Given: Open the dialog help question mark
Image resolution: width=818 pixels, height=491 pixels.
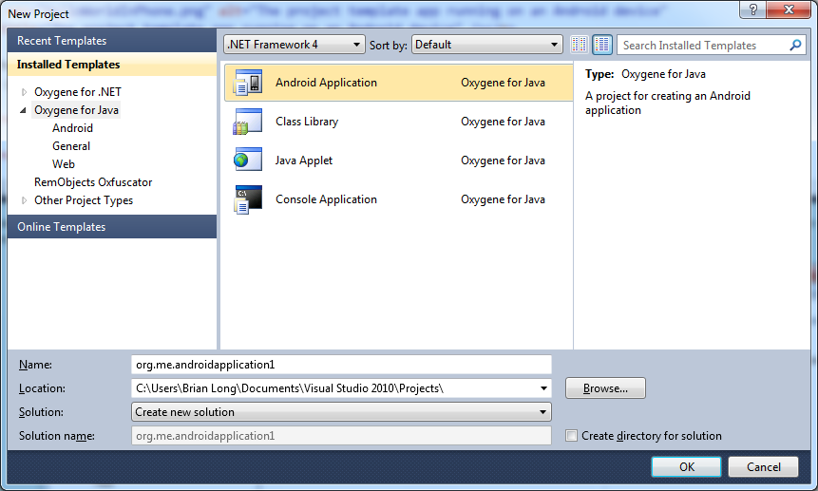Looking at the screenshot, I should tap(753, 9).
